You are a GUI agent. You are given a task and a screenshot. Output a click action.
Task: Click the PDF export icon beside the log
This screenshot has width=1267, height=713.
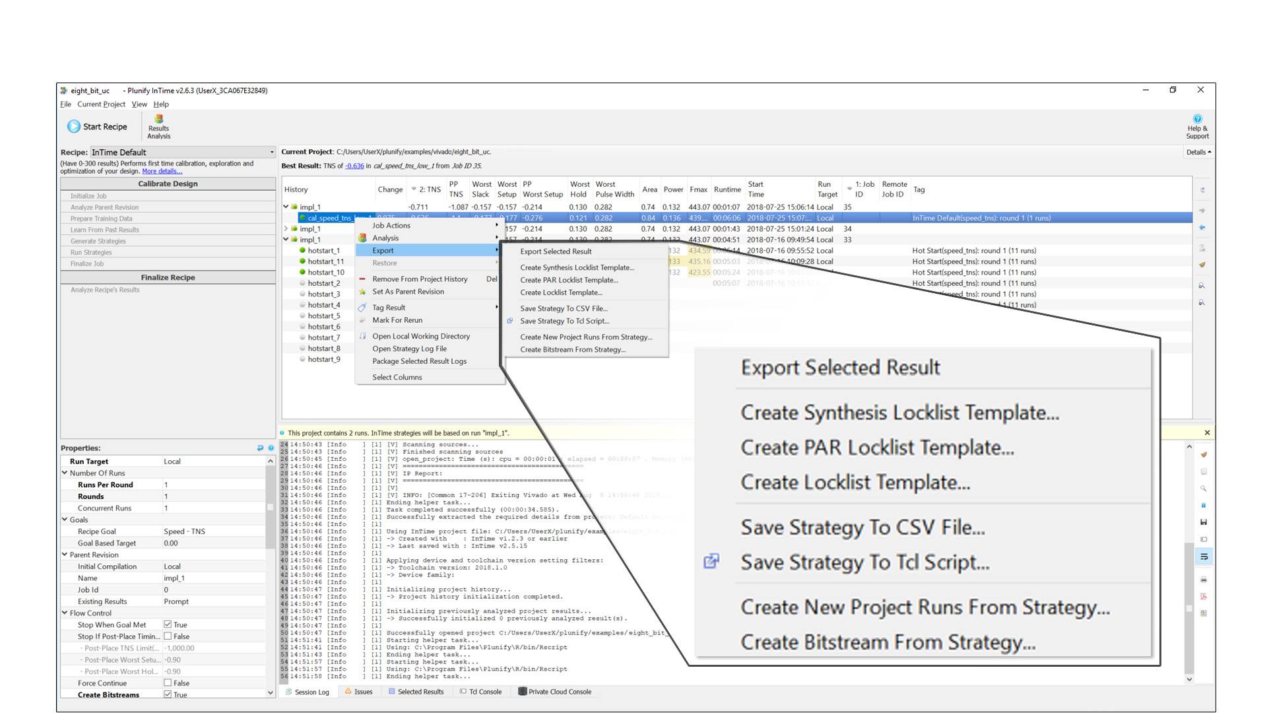tap(1204, 596)
